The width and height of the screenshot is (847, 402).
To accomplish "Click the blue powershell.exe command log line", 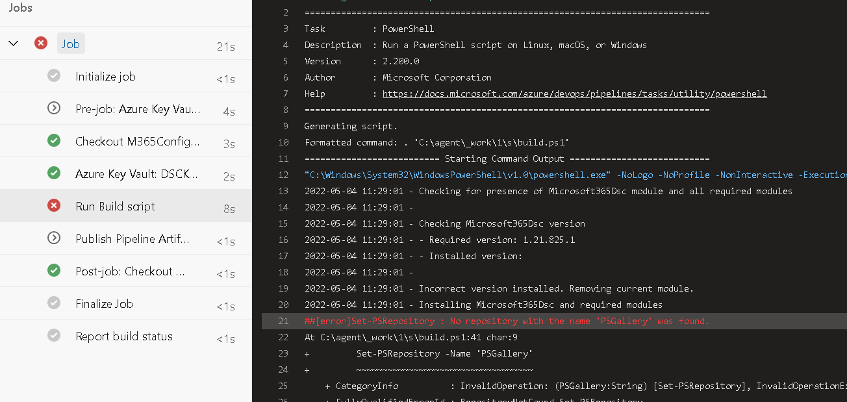I will pos(575,175).
